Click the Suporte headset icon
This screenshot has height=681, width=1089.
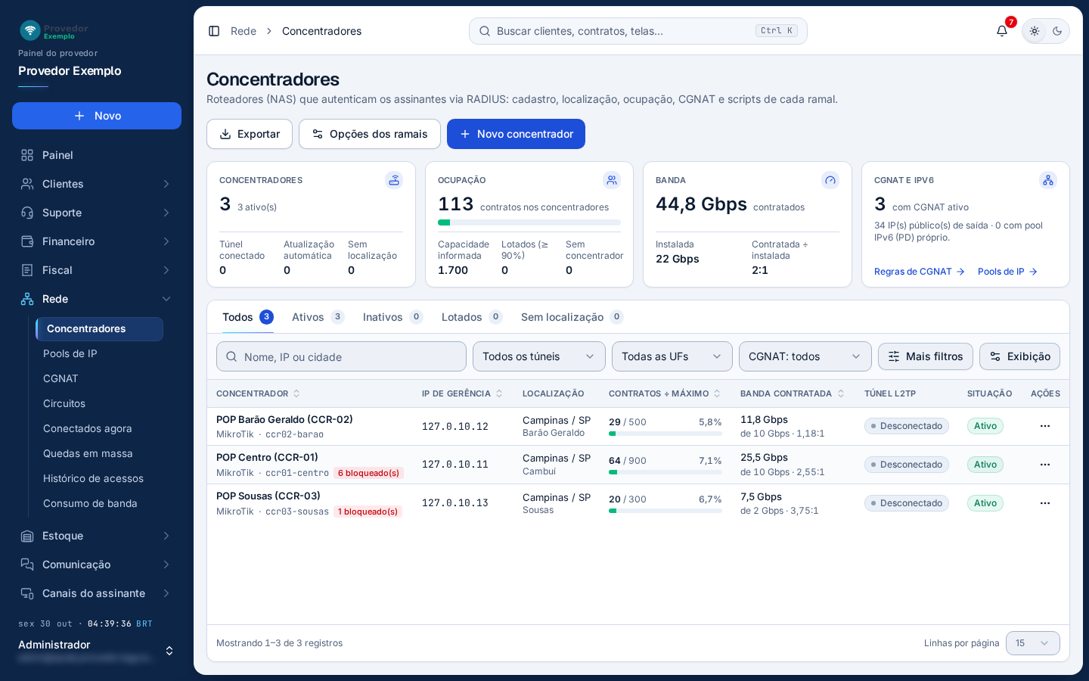[27, 213]
